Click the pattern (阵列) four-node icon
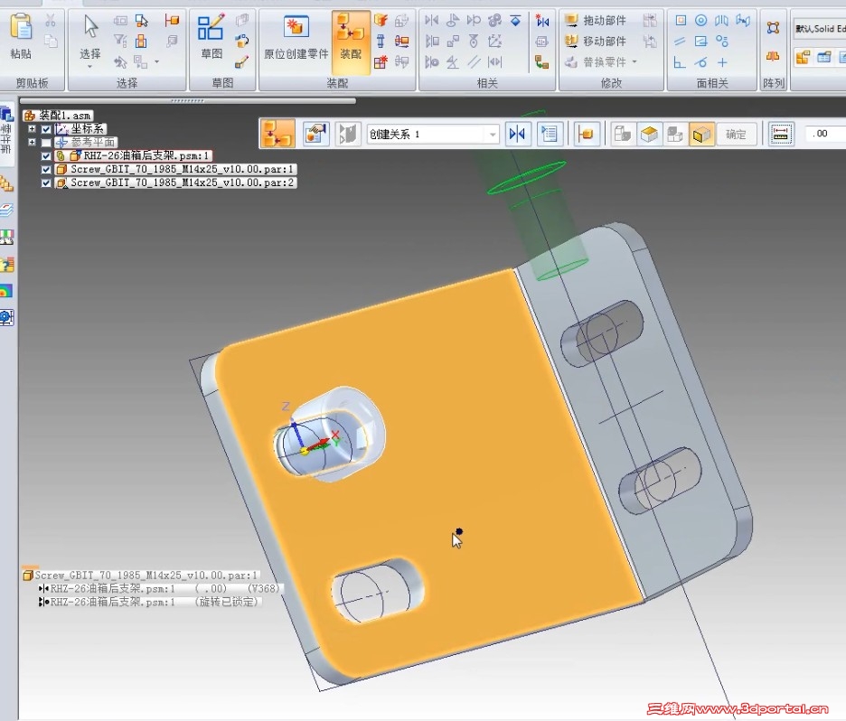 point(773,27)
